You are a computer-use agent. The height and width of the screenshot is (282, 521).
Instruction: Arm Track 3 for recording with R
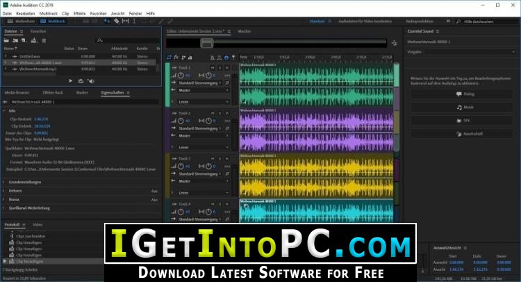[x=227, y=158]
